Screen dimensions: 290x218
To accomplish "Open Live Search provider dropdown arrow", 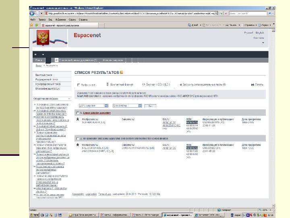I will (273, 13).
